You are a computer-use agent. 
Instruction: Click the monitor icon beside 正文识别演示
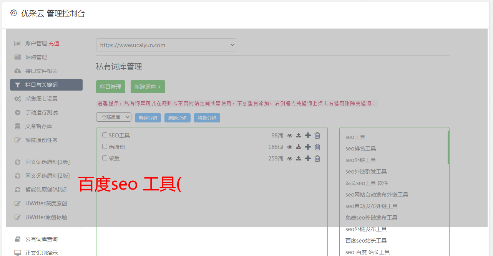point(18,253)
